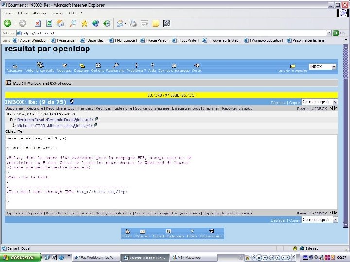Click the yellow quota usage bar
Screen dimensions: 350x262
coord(172,95)
